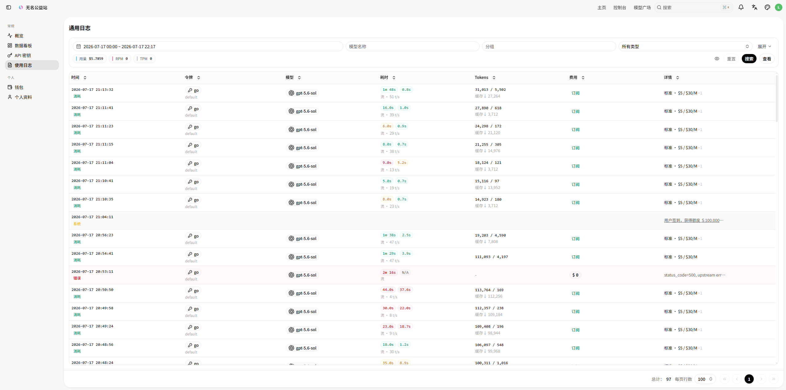Open the rows per page dropdown
786x390 pixels.
pos(705,379)
